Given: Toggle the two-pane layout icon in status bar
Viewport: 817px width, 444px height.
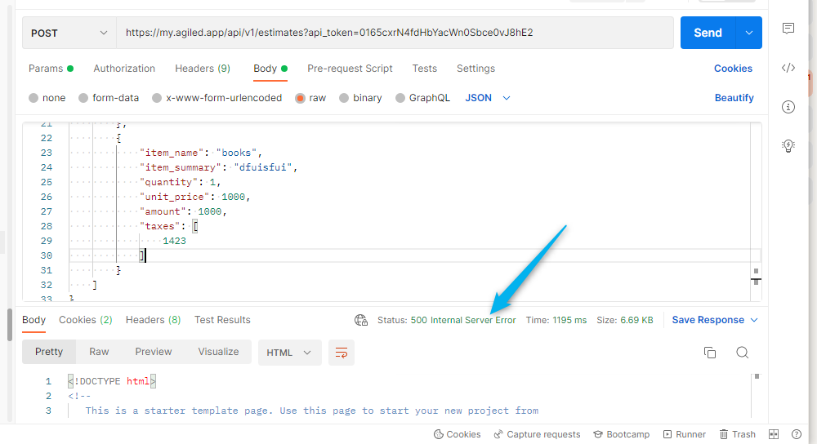Looking at the screenshot, I should 774,434.
